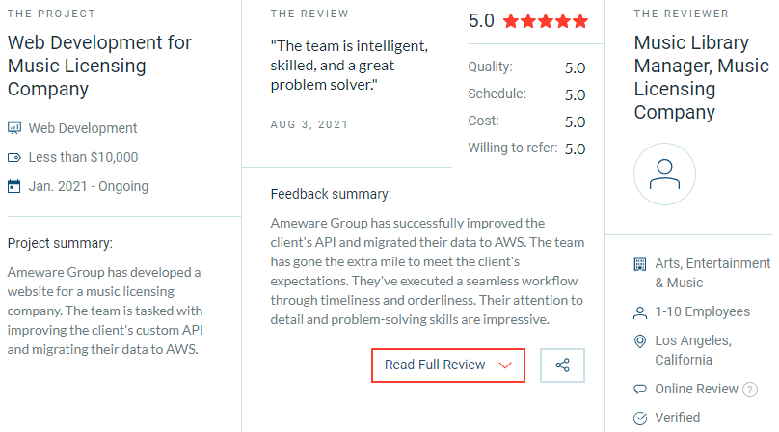This screenshot has height=432, width=779.
Task: Click the Verified checkmark icon
Action: (639, 418)
